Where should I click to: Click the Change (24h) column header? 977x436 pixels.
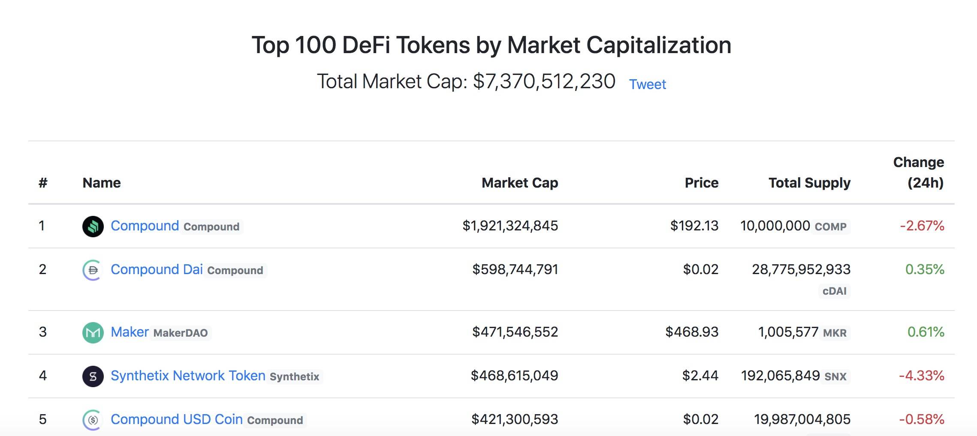coord(919,173)
